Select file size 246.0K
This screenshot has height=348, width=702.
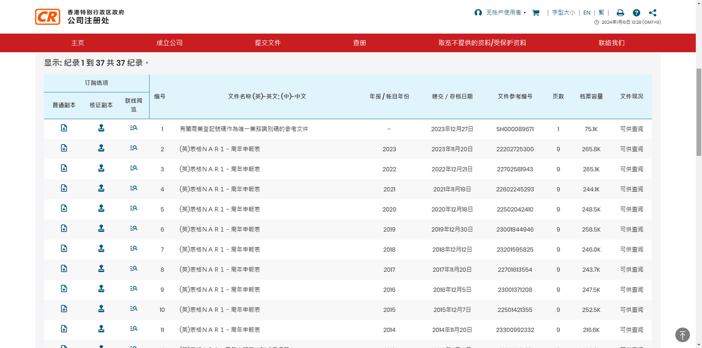pyautogui.click(x=591, y=249)
